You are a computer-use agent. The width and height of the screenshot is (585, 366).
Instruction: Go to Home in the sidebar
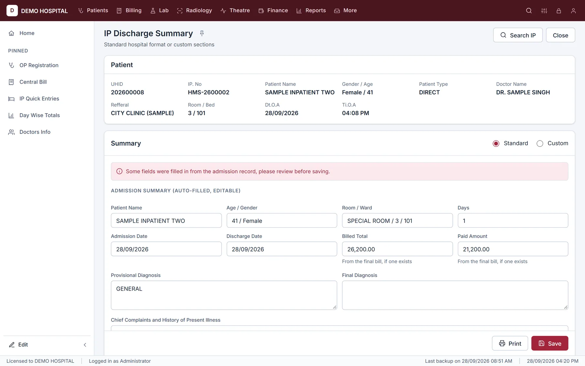[47, 33]
